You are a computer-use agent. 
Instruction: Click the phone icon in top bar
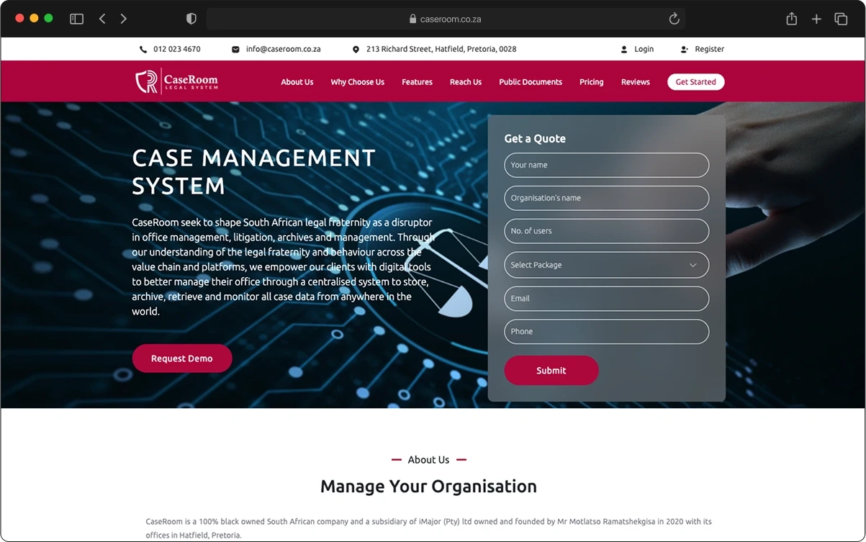pos(143,50)
